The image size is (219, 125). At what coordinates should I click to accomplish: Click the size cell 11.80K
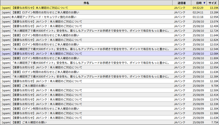214,58
